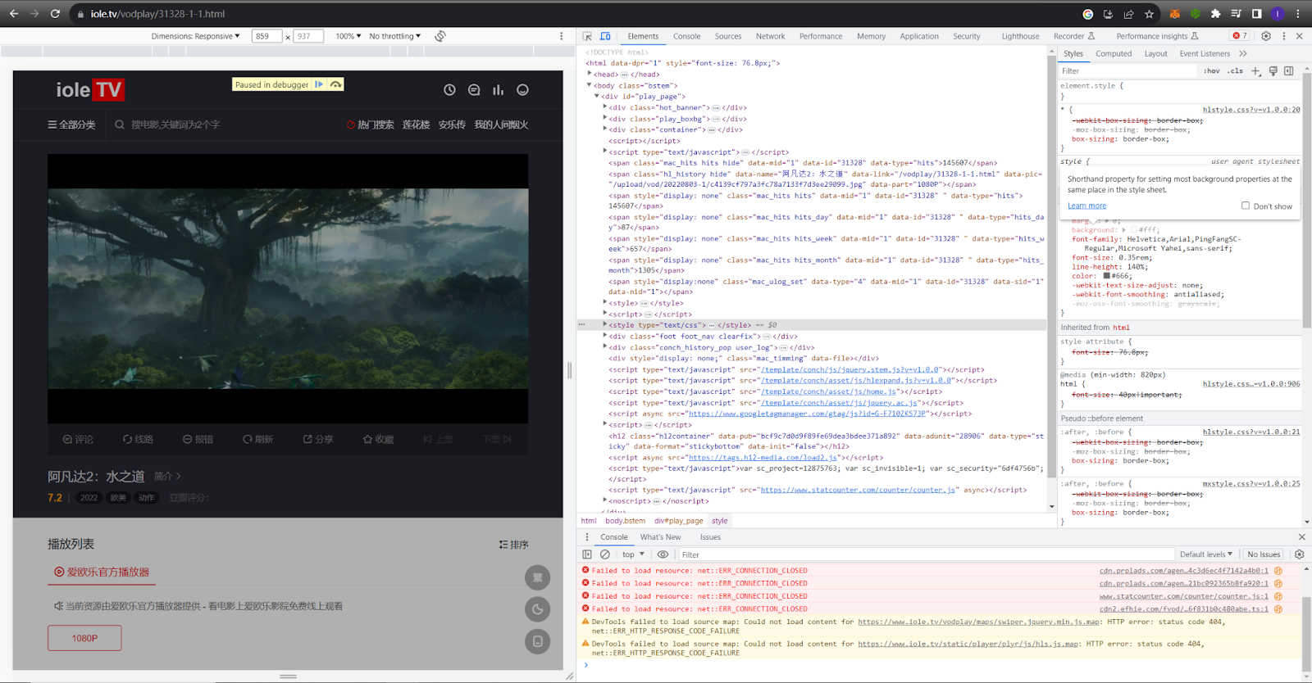
Task: Open the No throttling dropdown
Action: click(x=394, y=36)
